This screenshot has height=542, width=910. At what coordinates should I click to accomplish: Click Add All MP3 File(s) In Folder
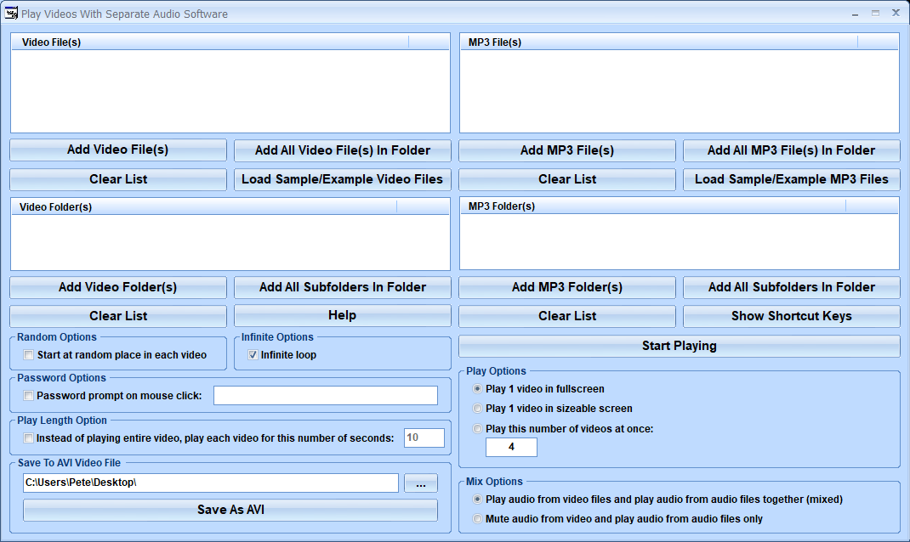point(792,150)
